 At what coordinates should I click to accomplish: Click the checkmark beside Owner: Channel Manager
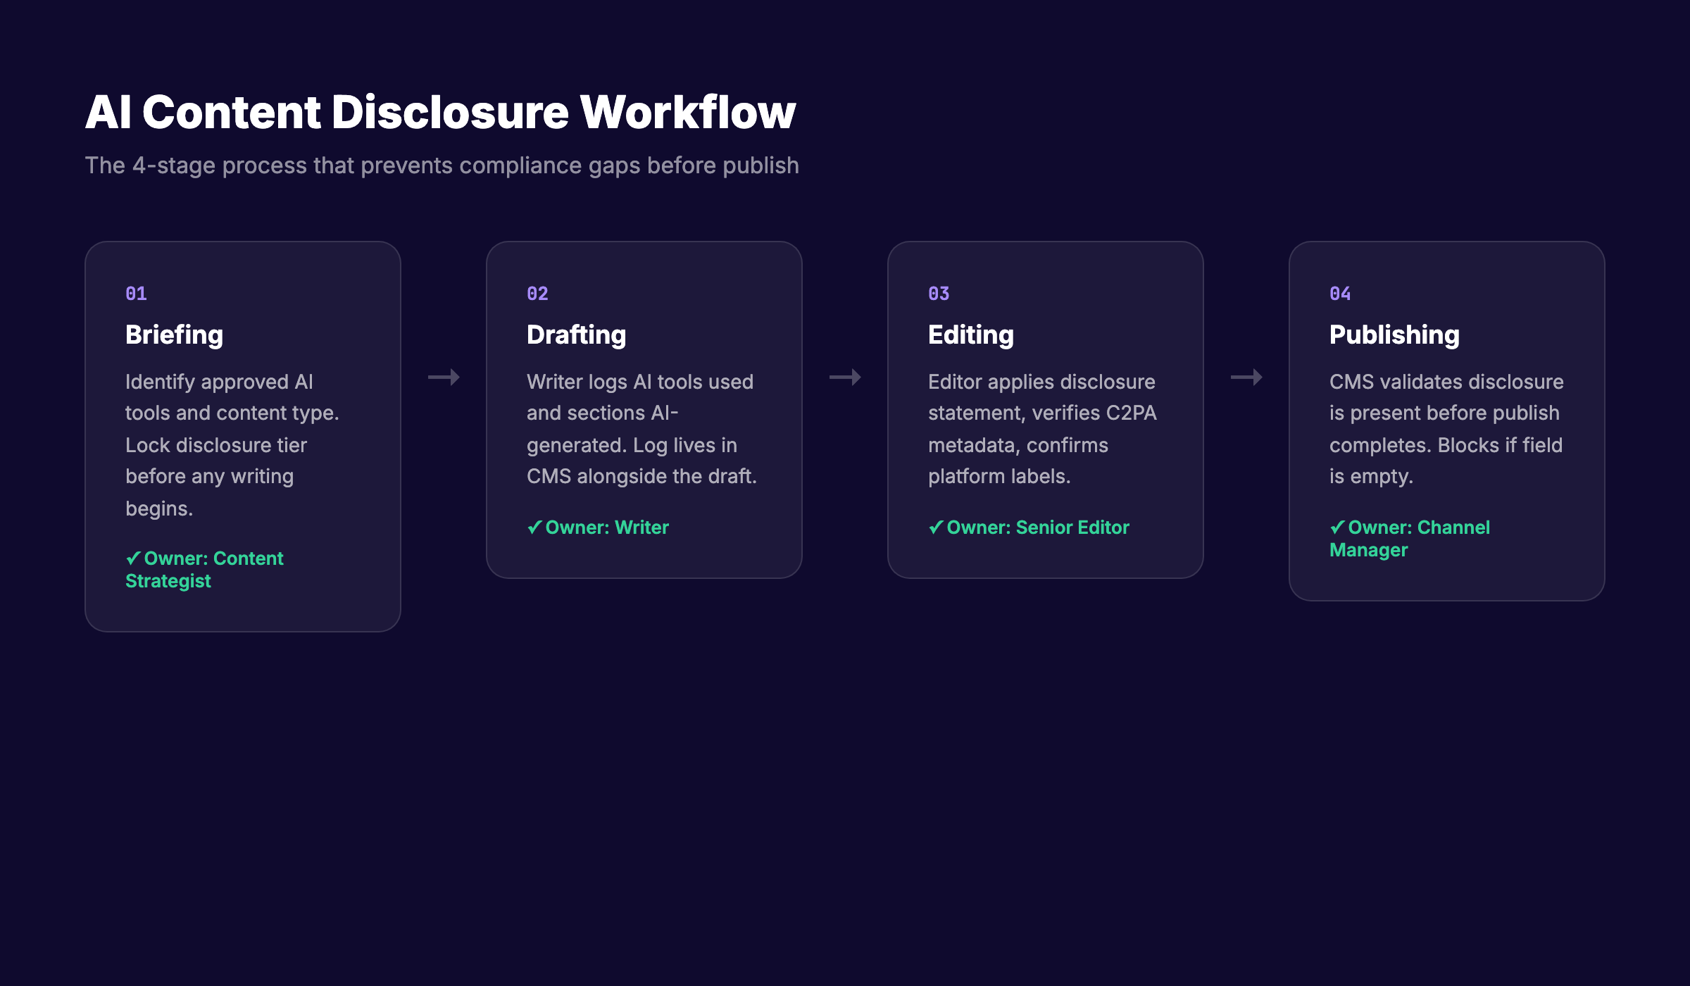[x=1337, y=528]
